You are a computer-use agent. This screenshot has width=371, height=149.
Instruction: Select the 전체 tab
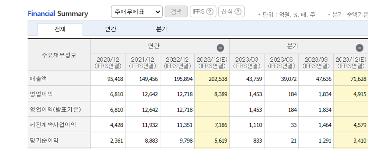pos(60,29)
